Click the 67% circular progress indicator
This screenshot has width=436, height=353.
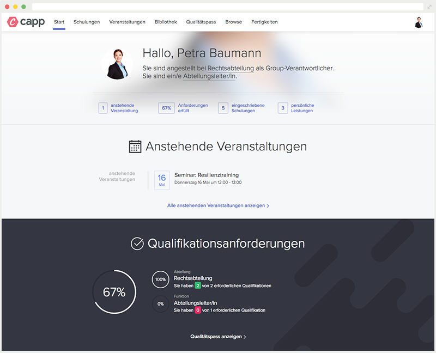tap(114, 292)
